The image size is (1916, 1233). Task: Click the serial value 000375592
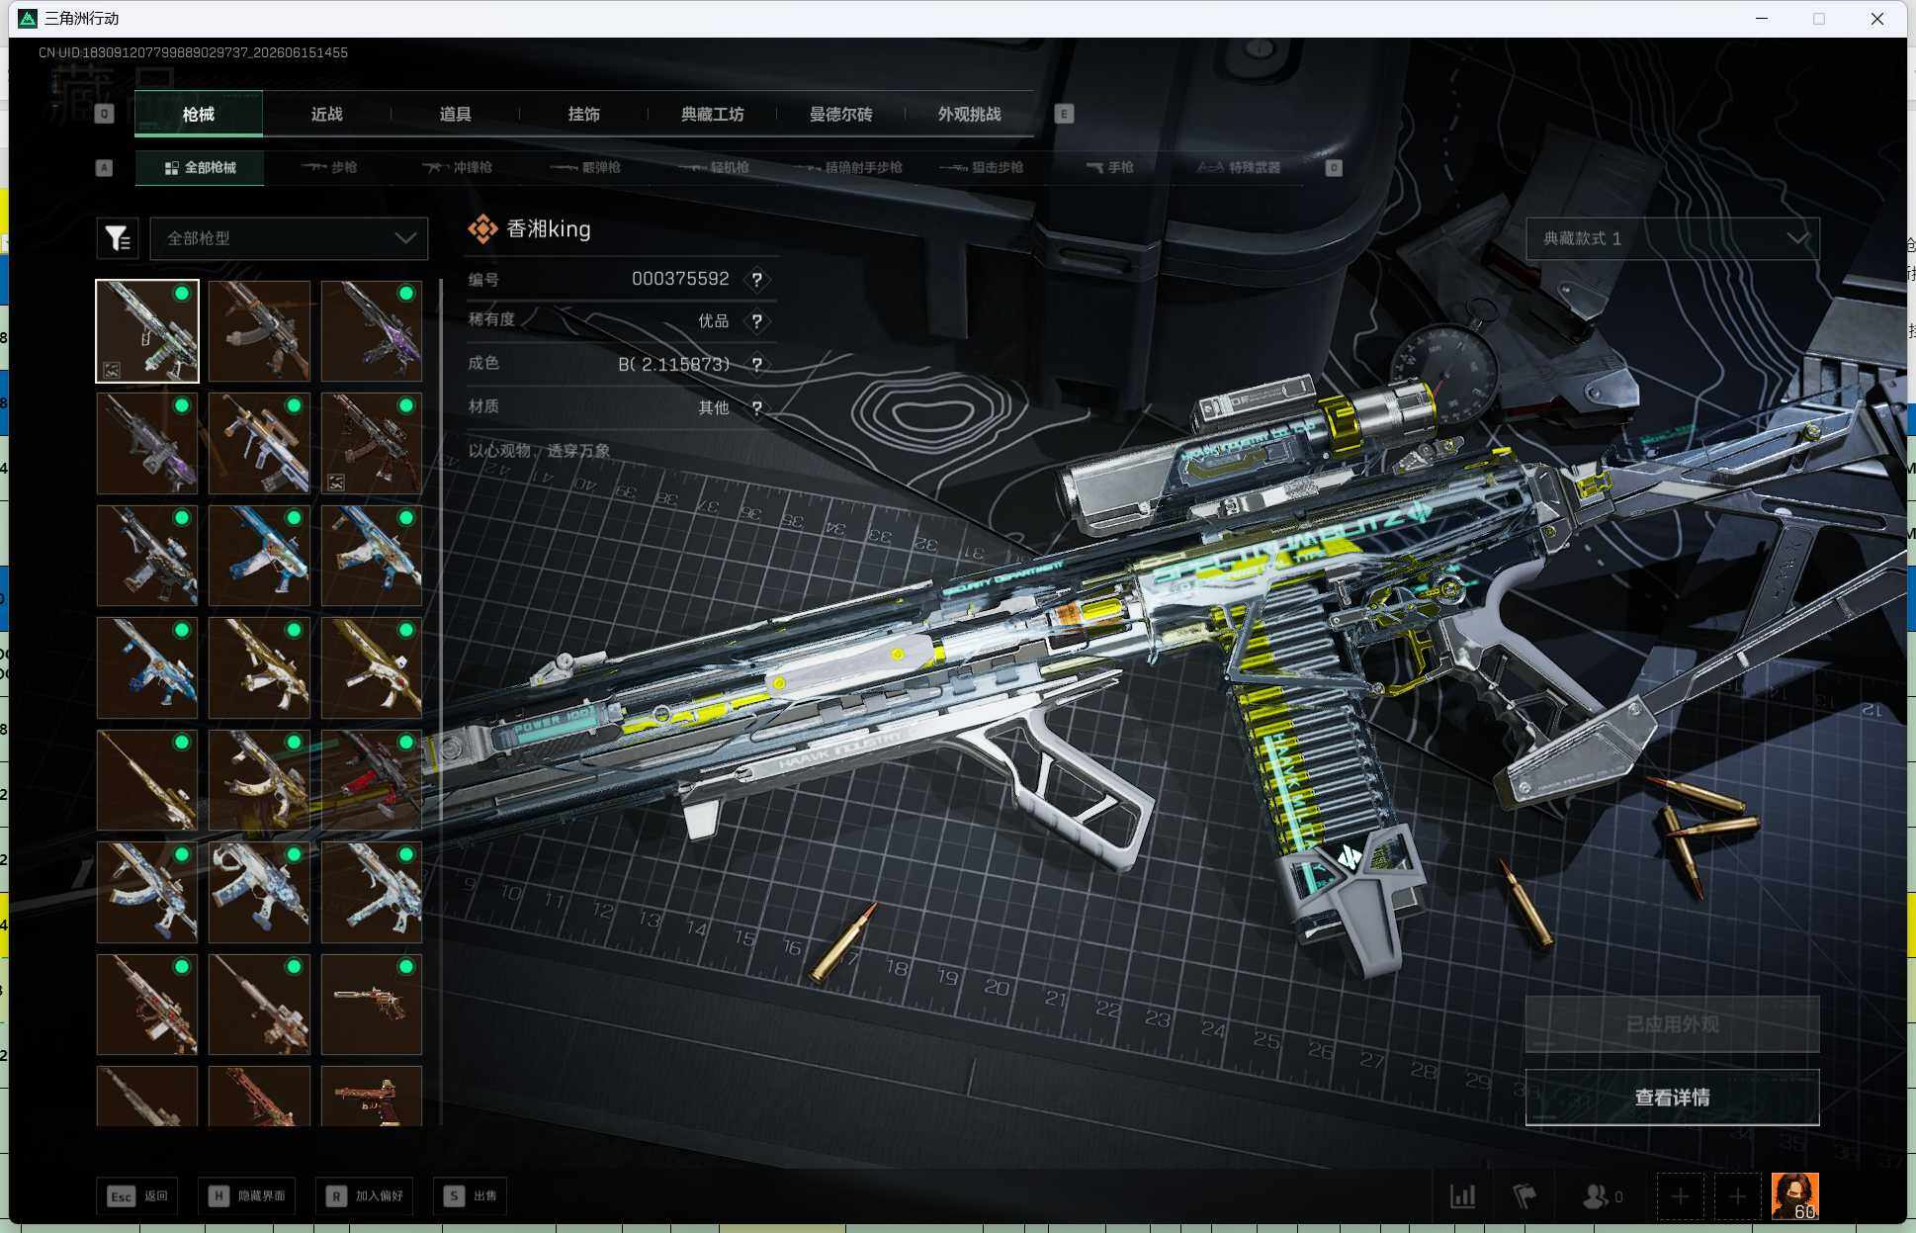point(680,279)
